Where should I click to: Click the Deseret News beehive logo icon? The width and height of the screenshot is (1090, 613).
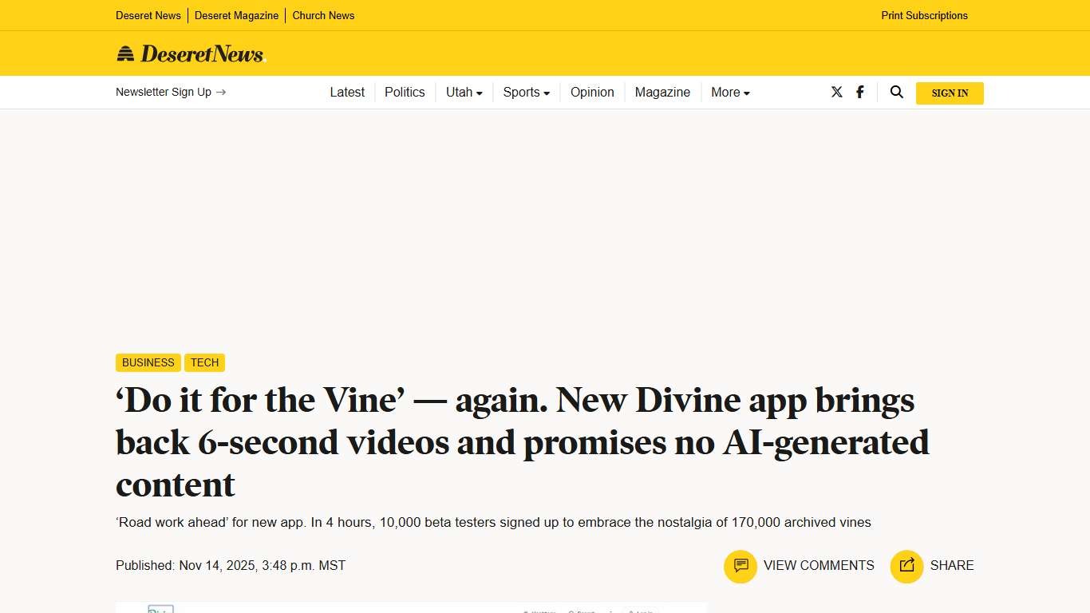click(x=126, y=53)
